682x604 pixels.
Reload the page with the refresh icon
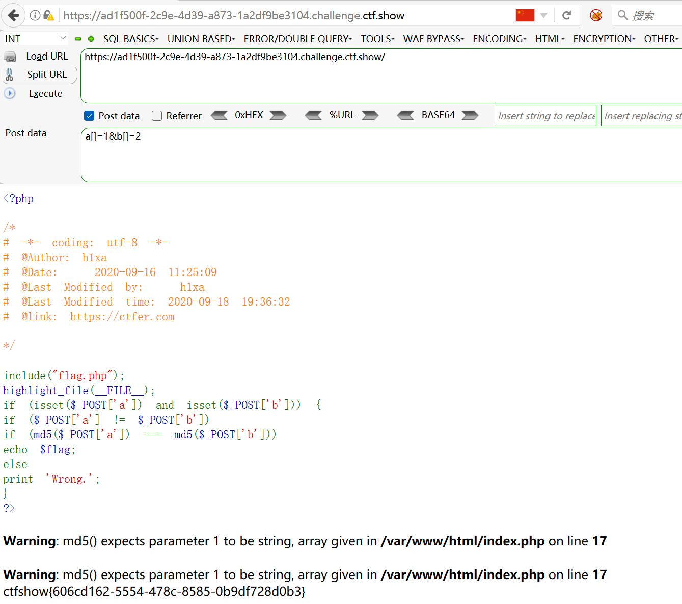[566, 15]
